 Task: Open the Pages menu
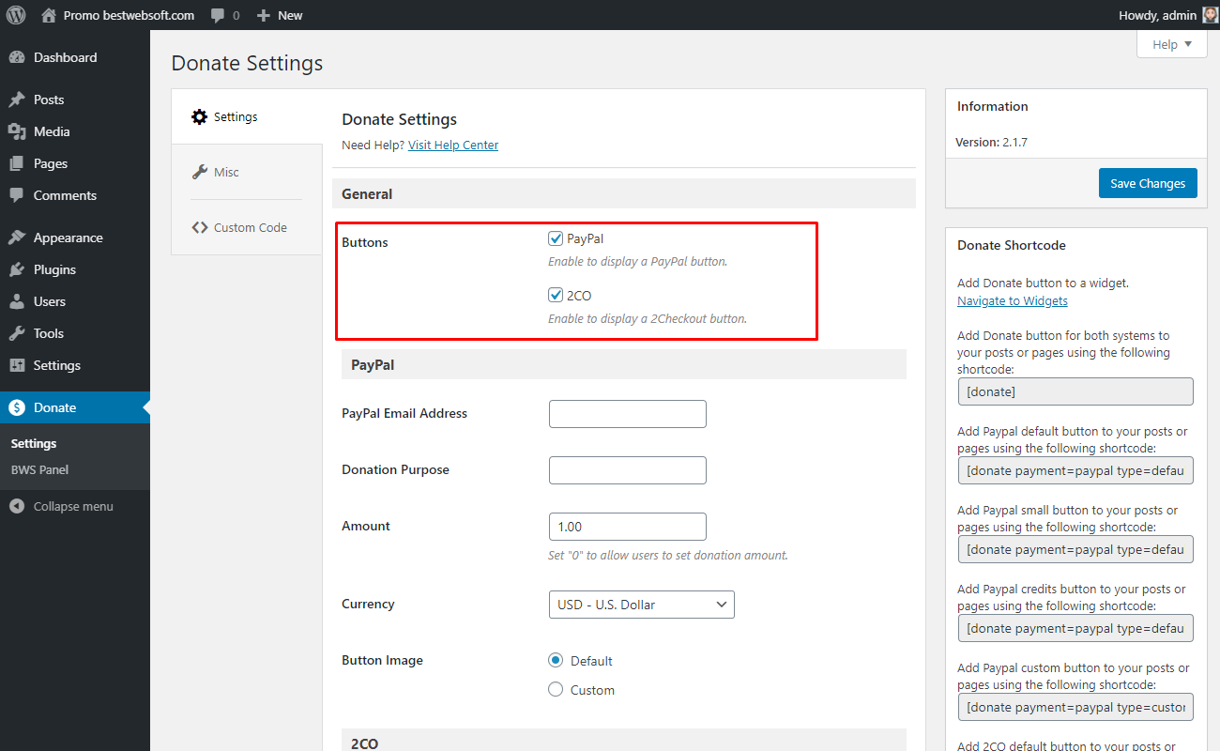pyautogui.click(x=75, y=163)
